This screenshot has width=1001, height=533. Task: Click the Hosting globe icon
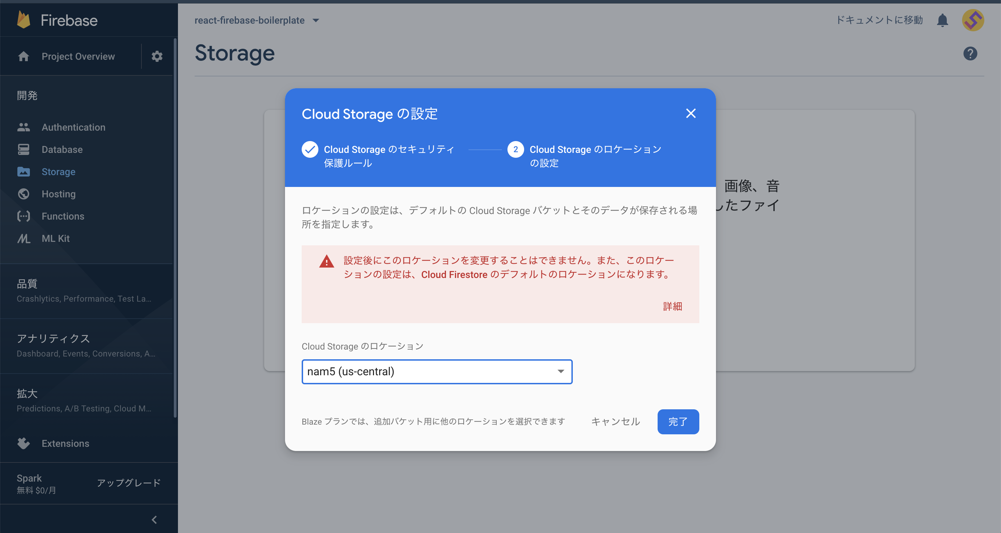point(24,194)
